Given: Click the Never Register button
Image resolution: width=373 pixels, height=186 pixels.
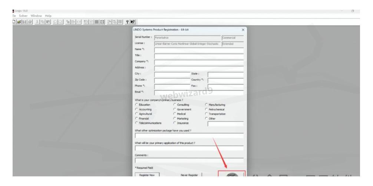Looking at the screenshot, I should [x=190, y=173].
